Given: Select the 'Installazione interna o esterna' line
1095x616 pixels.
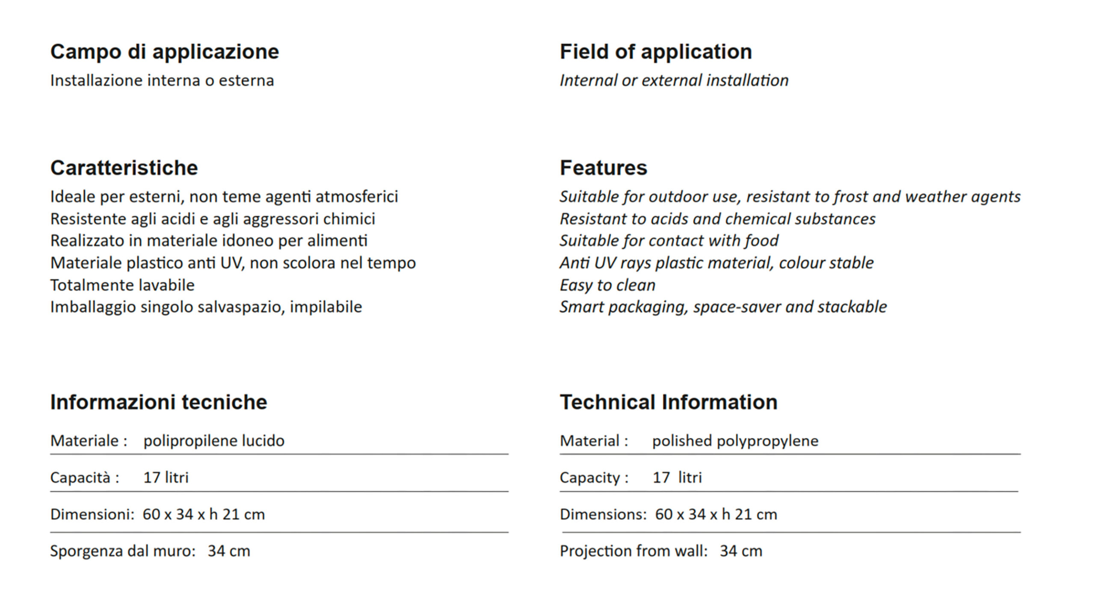Looking at the screenshot, I should point(162,80).
